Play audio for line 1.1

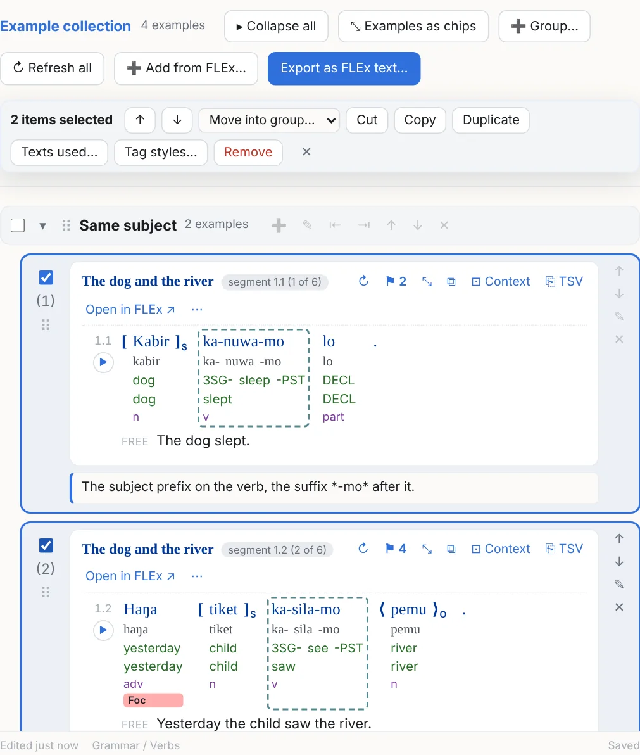coord(103,362)
